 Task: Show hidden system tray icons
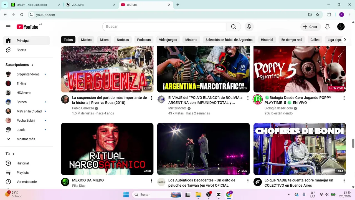[289, 194]
